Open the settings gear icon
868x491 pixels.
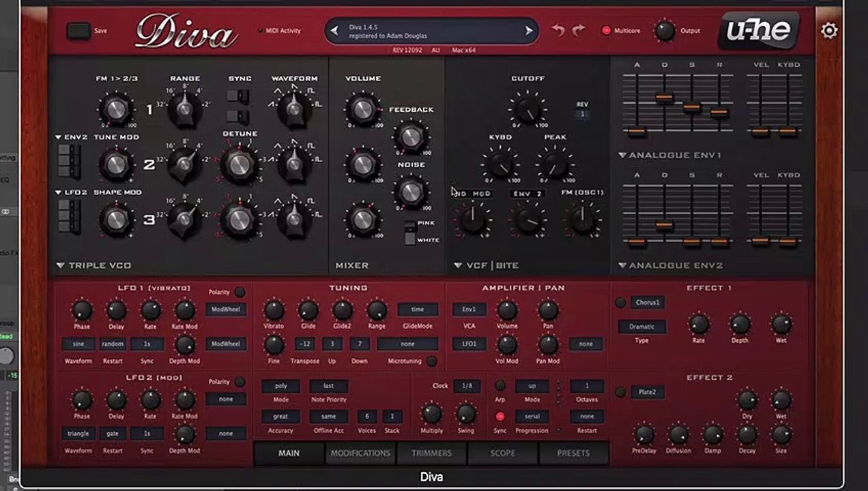[x=829, y=31]
